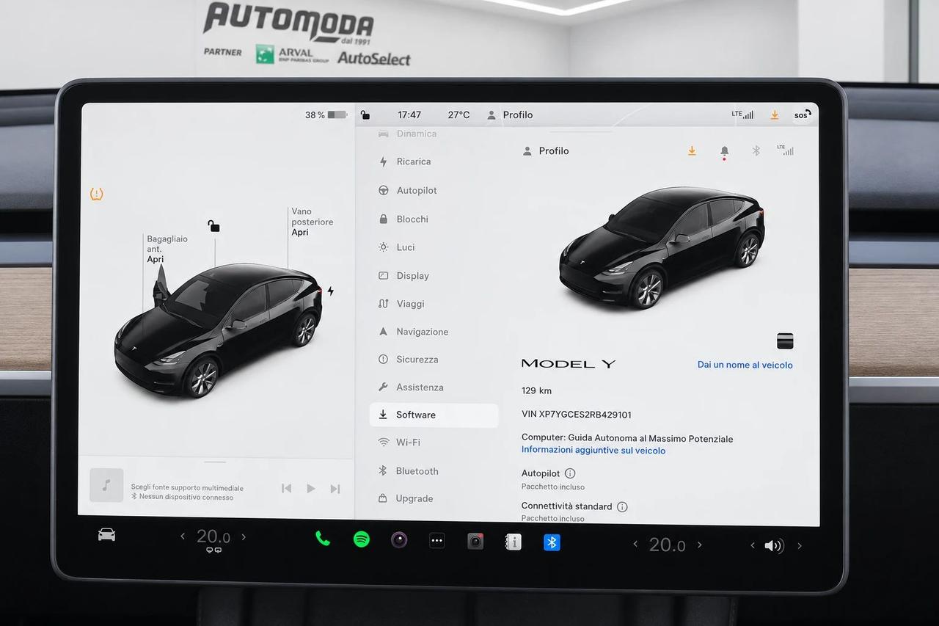Tap the SOS button in the status bar
The image size is (939, 626).
tap(801, 115)
